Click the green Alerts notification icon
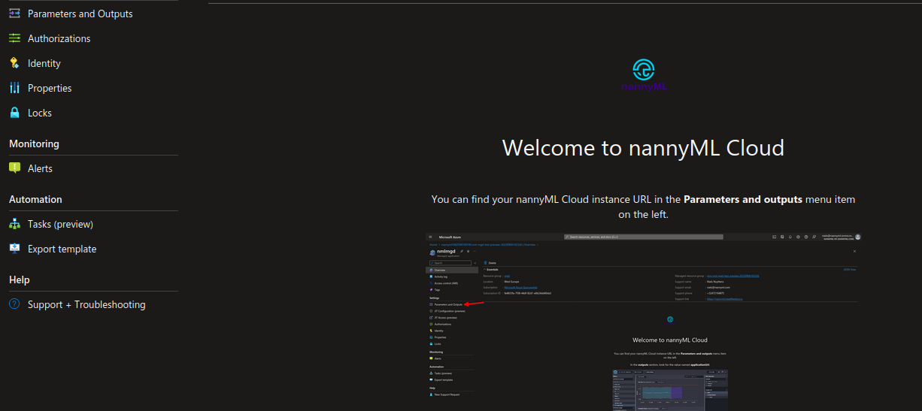 tap(14, 168)
